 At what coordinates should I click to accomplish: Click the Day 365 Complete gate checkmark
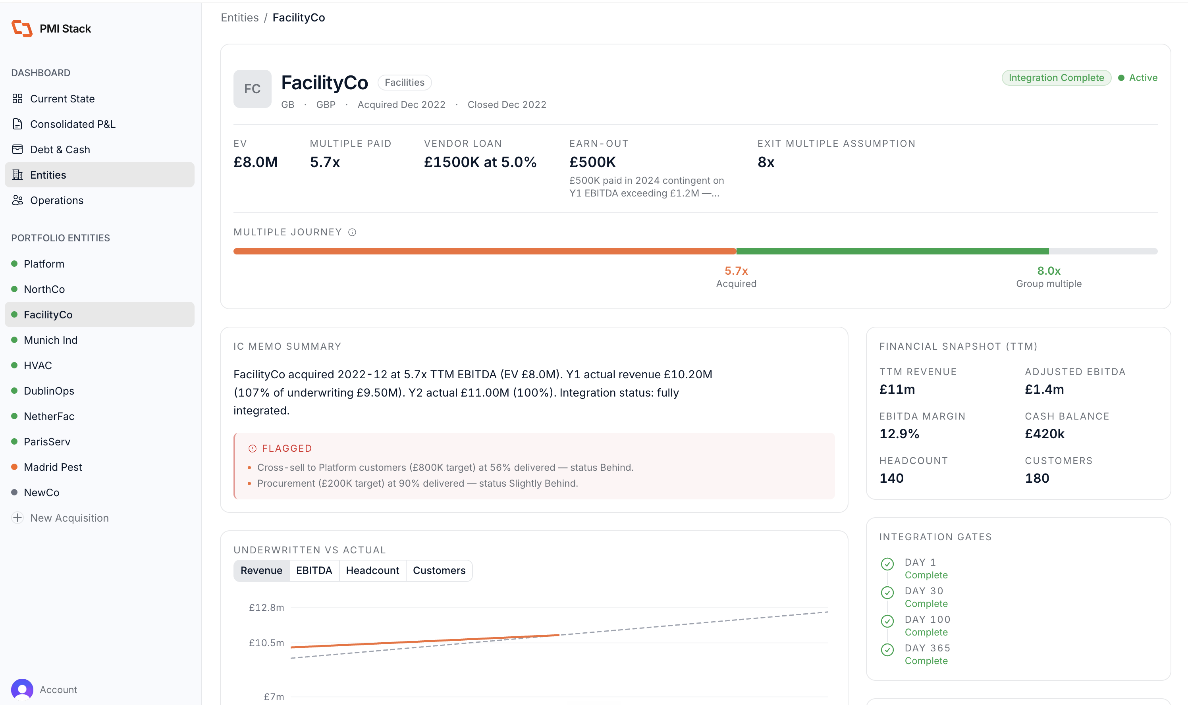point(887,649)
